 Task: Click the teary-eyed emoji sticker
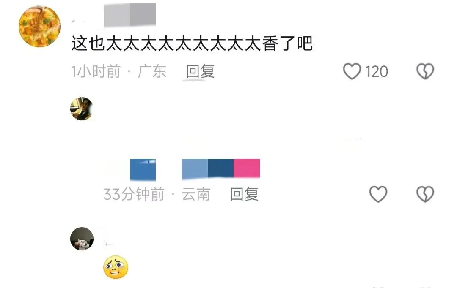click(x=116, y=267)
